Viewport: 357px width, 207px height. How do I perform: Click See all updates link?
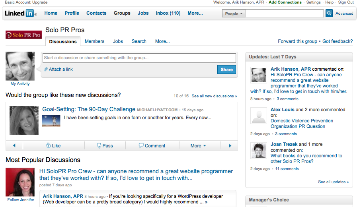point(334,182)
